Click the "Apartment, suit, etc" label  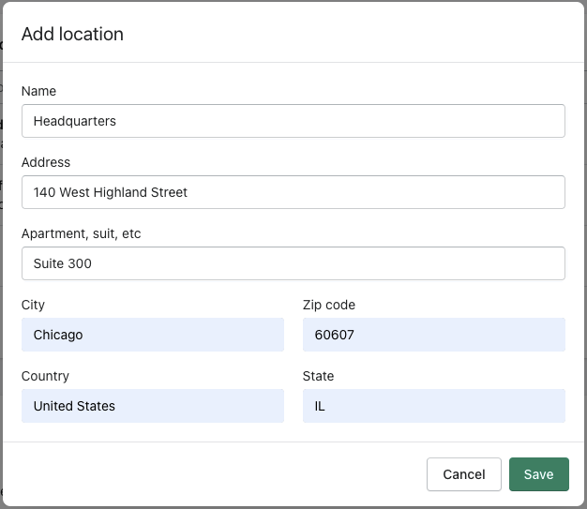click(x=81, y=233)
